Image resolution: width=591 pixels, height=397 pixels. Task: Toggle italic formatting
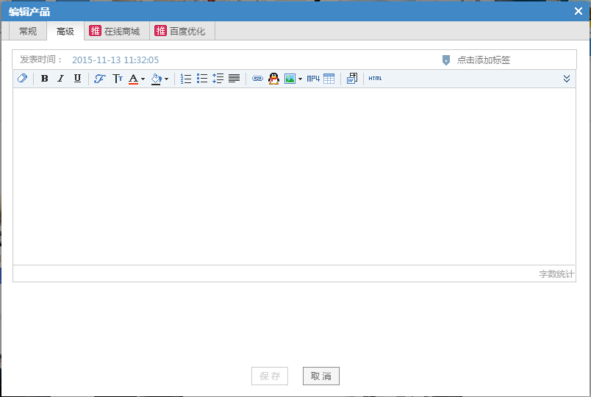(x=60, y=79)
